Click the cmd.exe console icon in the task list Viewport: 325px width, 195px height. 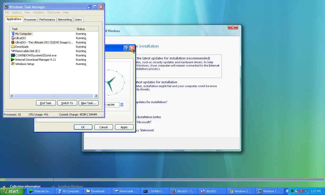point(13,55)
